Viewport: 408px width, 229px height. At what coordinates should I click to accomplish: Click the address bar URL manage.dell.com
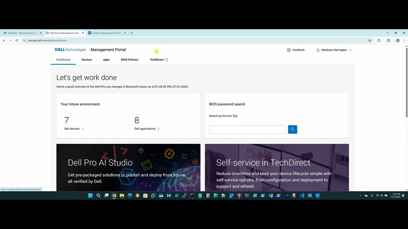coord(47,40)
